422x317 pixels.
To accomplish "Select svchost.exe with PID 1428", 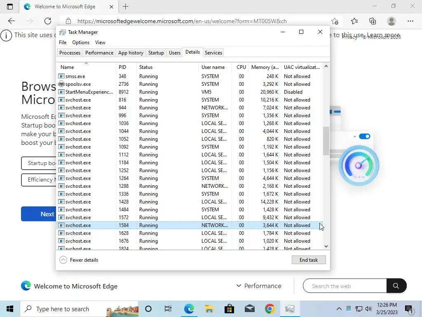I will 190,201.
